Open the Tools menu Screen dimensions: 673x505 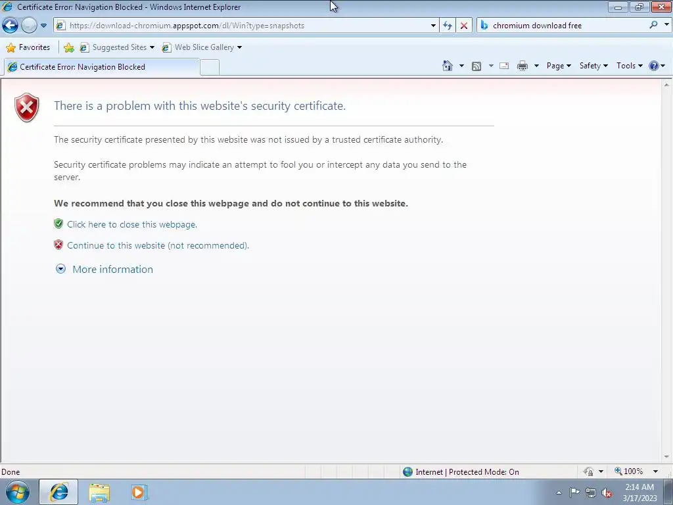(x=629, y=66)
